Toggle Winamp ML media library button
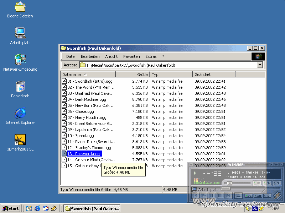The image size is (285, 213). click(x=267, y=183)
